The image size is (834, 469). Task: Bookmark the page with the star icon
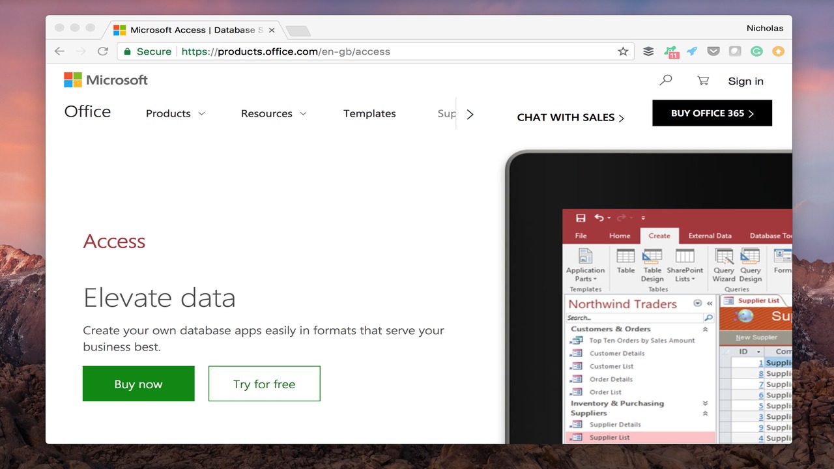(x=623, y=51)
